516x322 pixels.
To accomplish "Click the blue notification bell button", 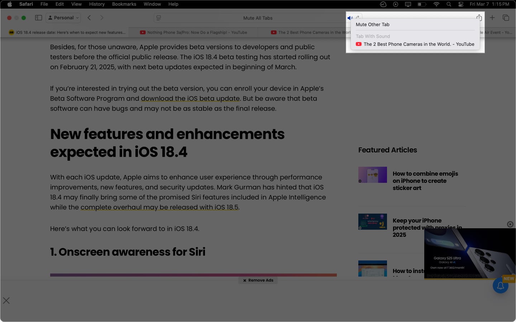I will (501, 286).
